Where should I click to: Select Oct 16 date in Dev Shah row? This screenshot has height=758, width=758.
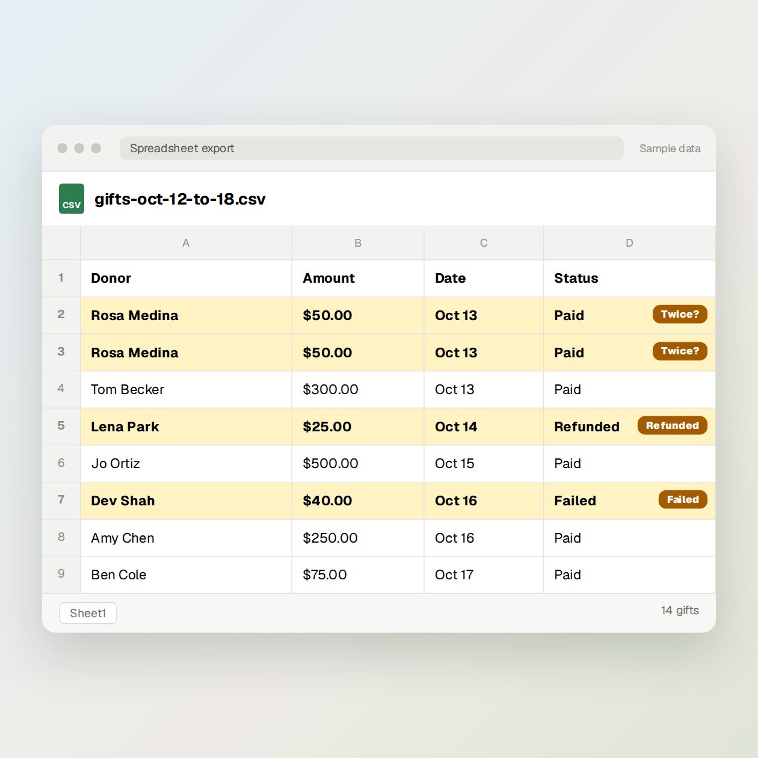(x=484, y=501)
